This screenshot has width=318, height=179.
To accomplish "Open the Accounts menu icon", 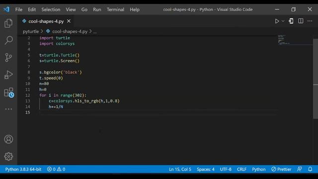I will 8,139.
